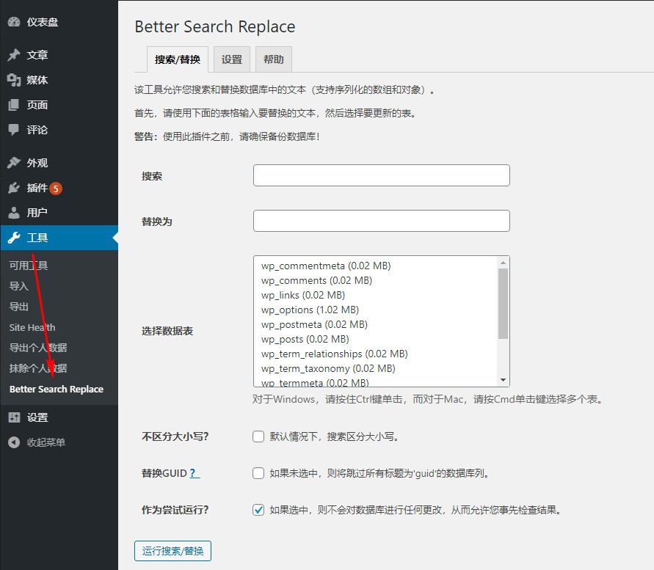This screenshot has height=570, width=654.
Task: Click the 媒体 media icon
Action: point(14,80)
